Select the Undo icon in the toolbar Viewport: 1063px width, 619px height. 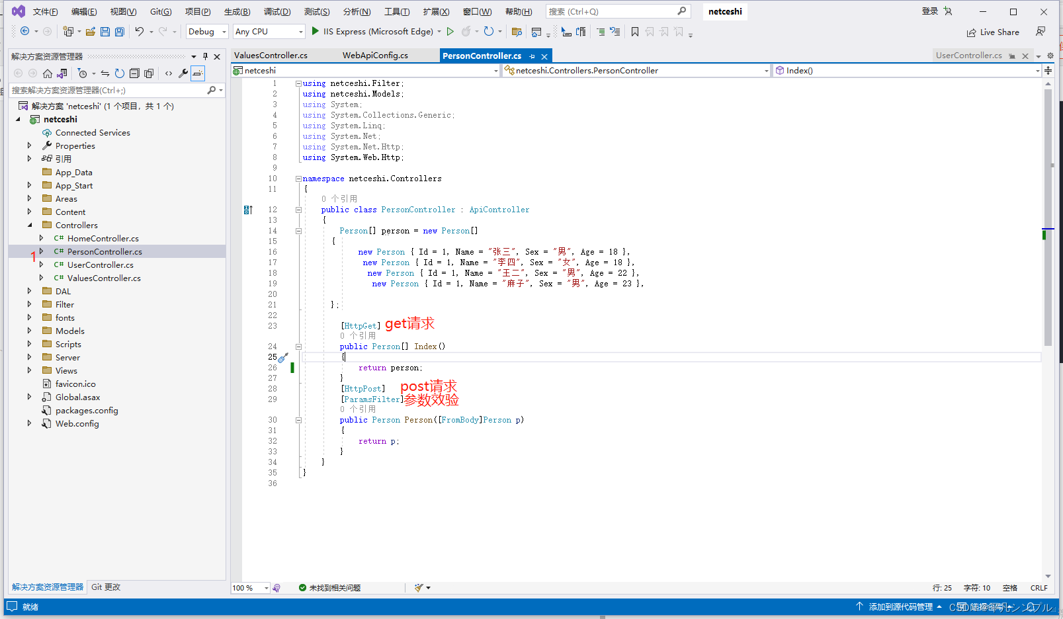[x=140, y=31]
